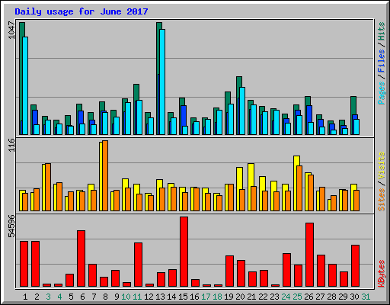The height and width of the screenshot is (305, 390).
Task: Click day 24 weekend label on x-axis
Action: point(286,297)
